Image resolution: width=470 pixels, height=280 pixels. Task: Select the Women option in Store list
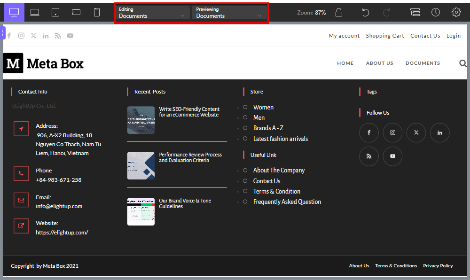[x=264, y=107]
